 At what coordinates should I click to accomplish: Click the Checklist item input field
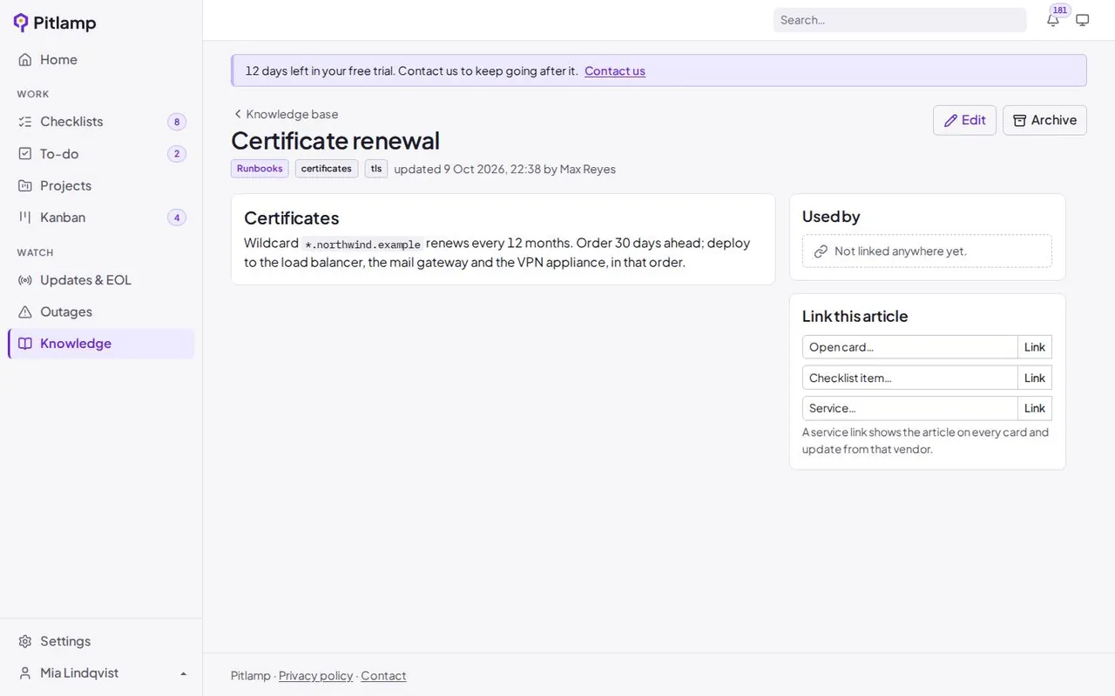pos(910,378)
